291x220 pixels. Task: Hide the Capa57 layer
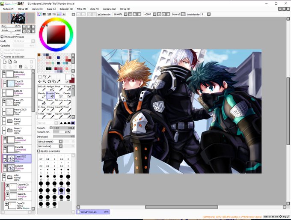point(5,166)
